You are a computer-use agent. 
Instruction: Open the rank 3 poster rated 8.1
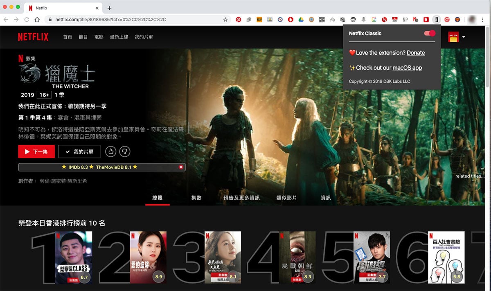223,257
